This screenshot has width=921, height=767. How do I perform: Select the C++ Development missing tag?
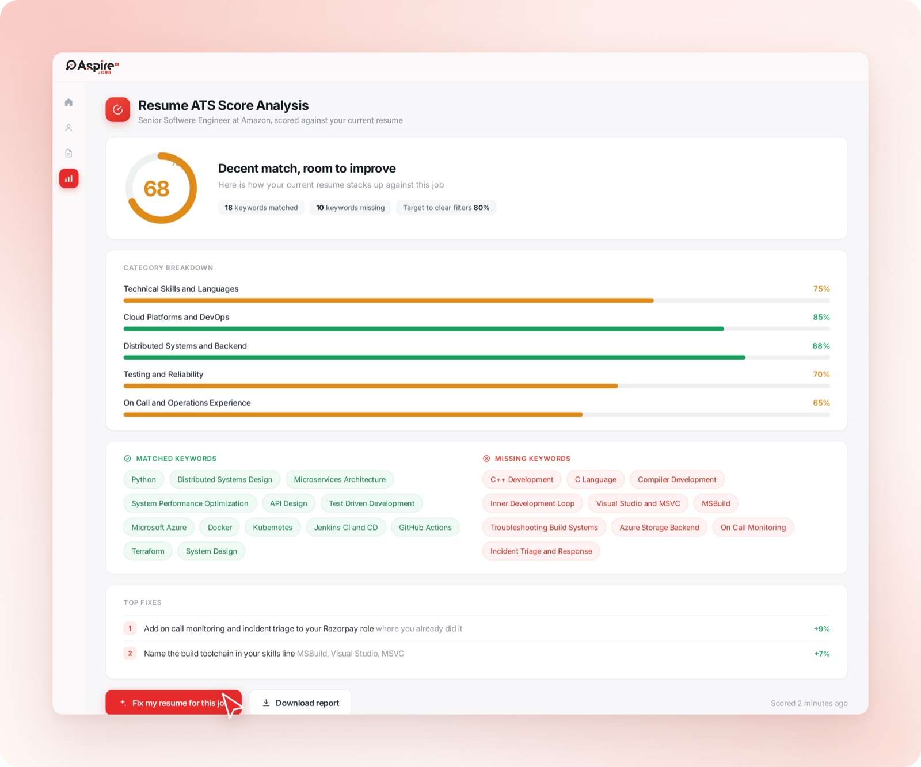point(522,479)
